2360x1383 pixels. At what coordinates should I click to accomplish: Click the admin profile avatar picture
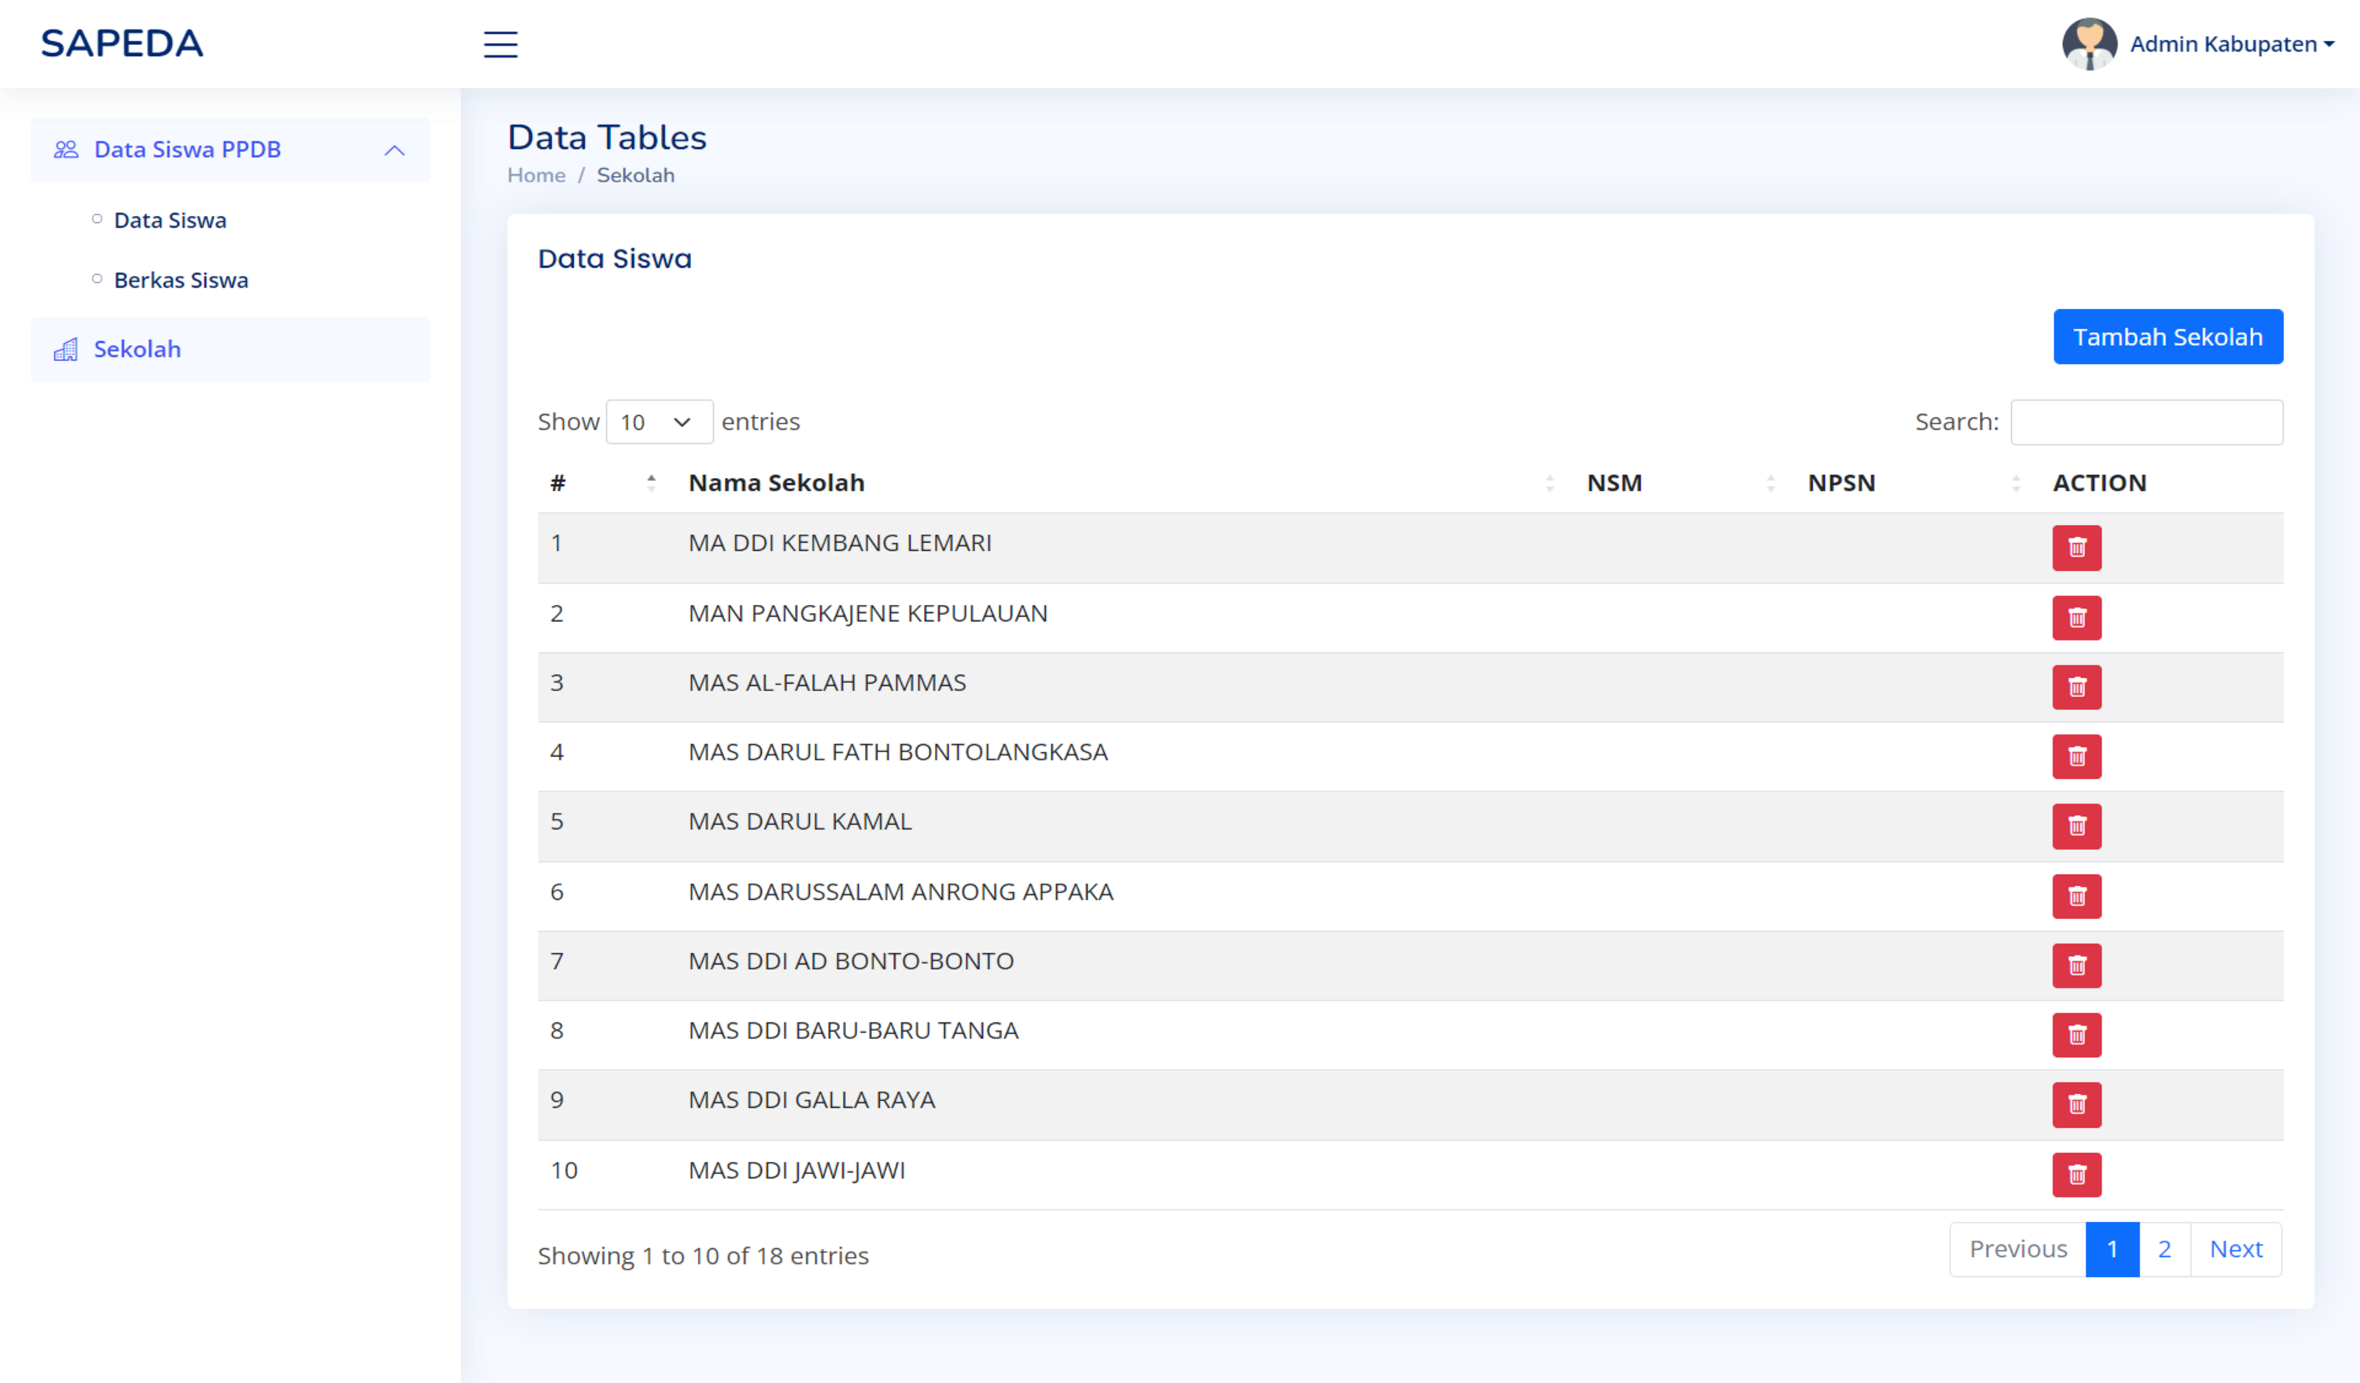click(2089, 44)
